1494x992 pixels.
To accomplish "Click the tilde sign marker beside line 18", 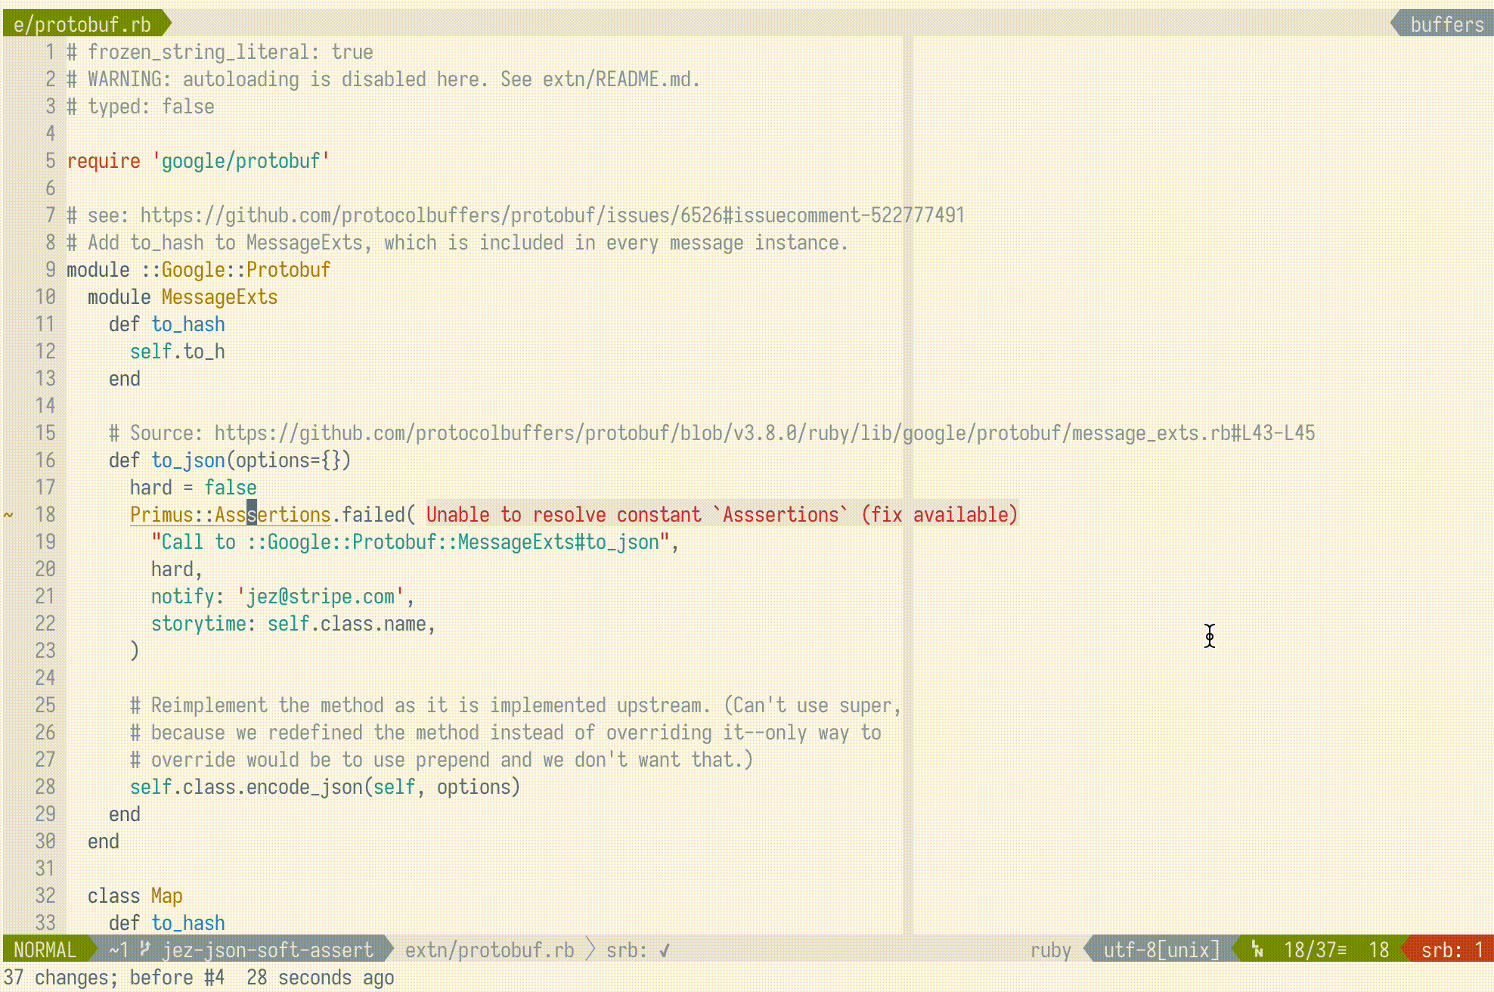I will point(9,515).
